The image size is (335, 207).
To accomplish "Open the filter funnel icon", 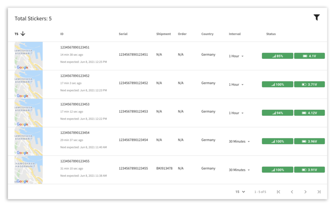I will point(317,17).
